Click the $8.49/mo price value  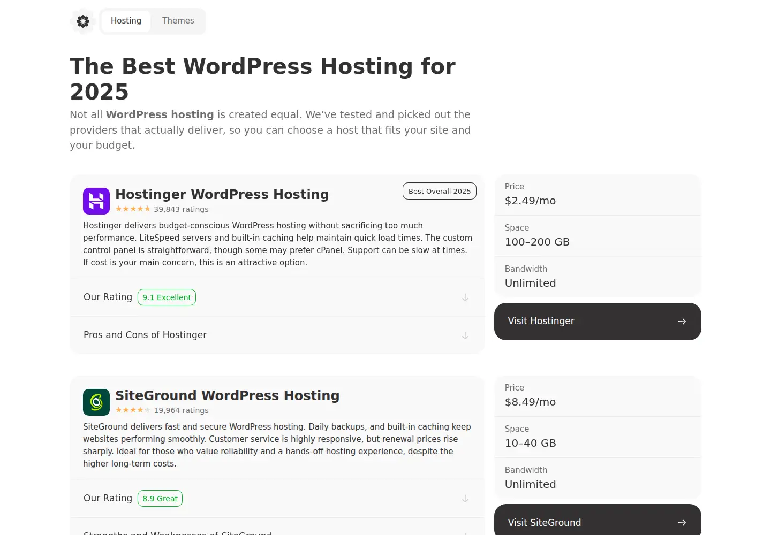(x=530, y=402)
